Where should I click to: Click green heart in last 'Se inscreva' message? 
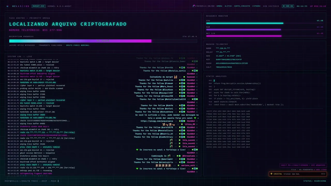click(x=137, y=168)
